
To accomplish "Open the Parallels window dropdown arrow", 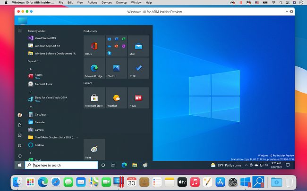I will tap(287, 12).
